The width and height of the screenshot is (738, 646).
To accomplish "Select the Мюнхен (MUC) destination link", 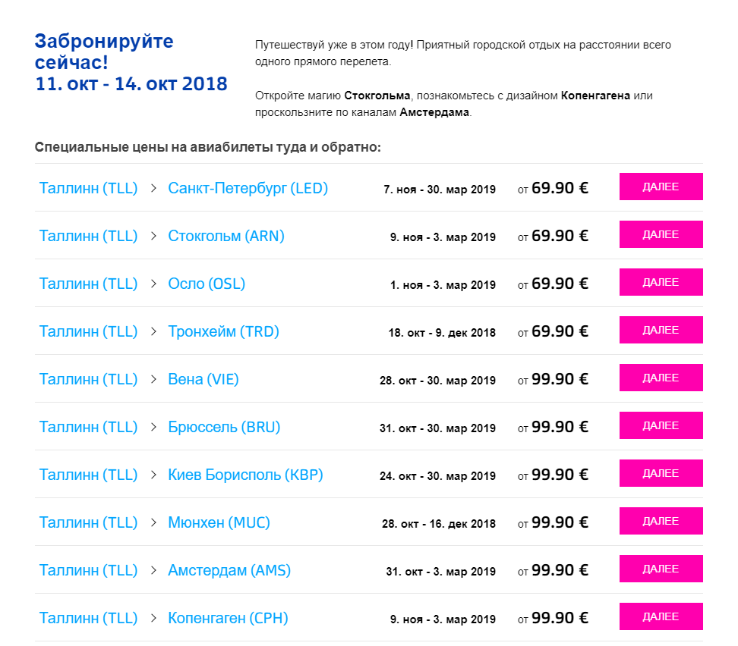I will pos(219,522).
